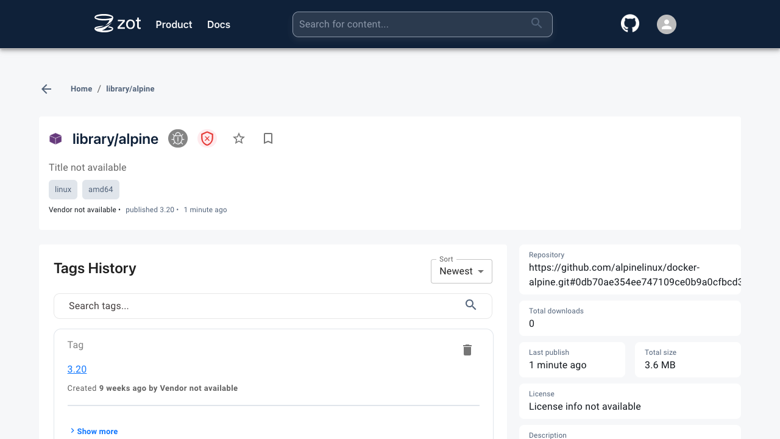Click published 3.20 text
Screen dimensions: 780x439
[x=150, y=210]
